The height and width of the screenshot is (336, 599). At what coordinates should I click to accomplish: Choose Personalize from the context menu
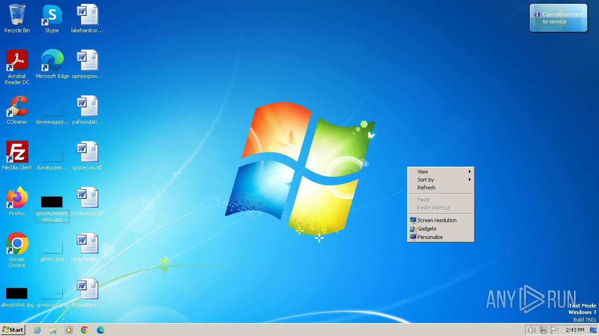(441, 237)
